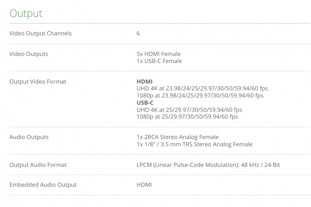Select the 2RCA Stereo Analog Female text

click(177, 137)
